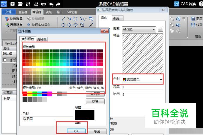
Task: Pick the cyan standard color swatch
Action: point(40,94)
